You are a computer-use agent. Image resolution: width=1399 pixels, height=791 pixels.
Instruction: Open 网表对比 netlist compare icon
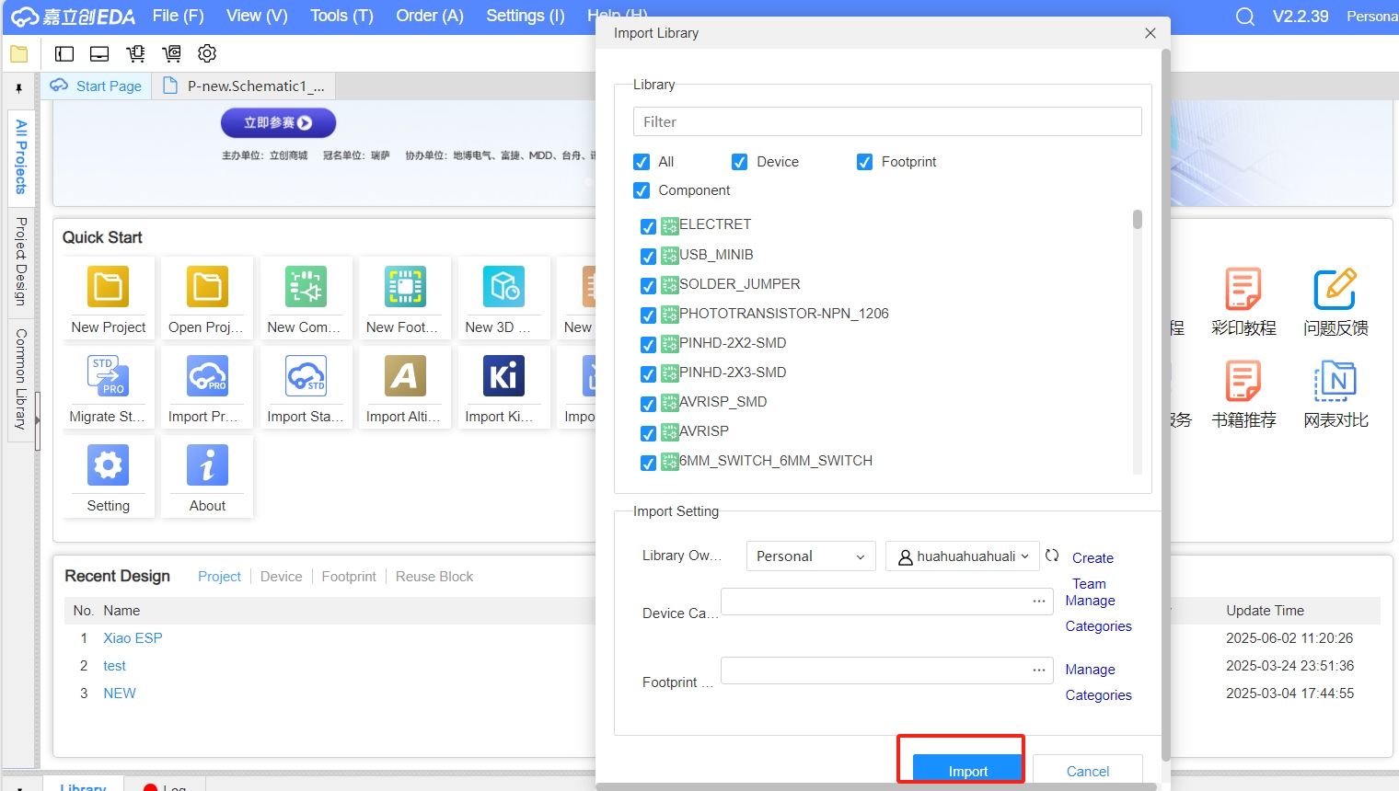[1335, 381]
